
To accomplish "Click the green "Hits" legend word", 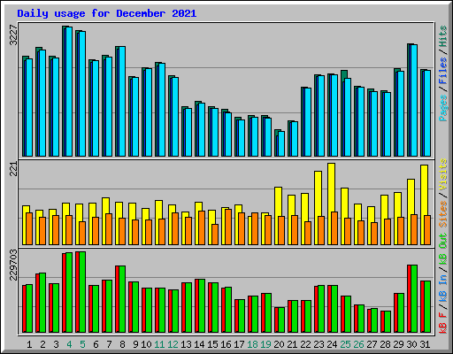I will (442, 36).
